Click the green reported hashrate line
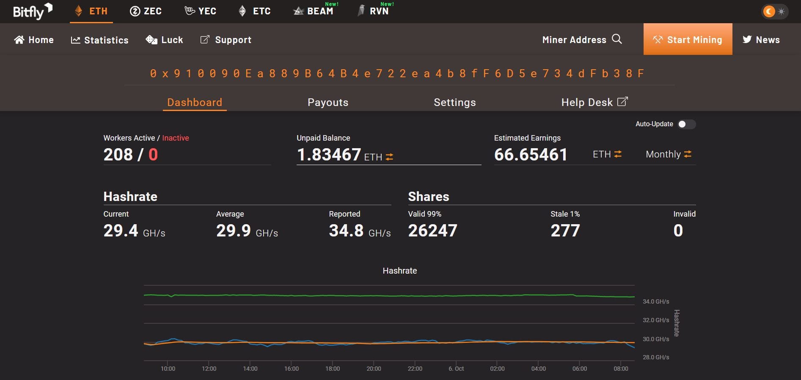Viewport: 801px width, 380px height. click(x=389, y=296)
